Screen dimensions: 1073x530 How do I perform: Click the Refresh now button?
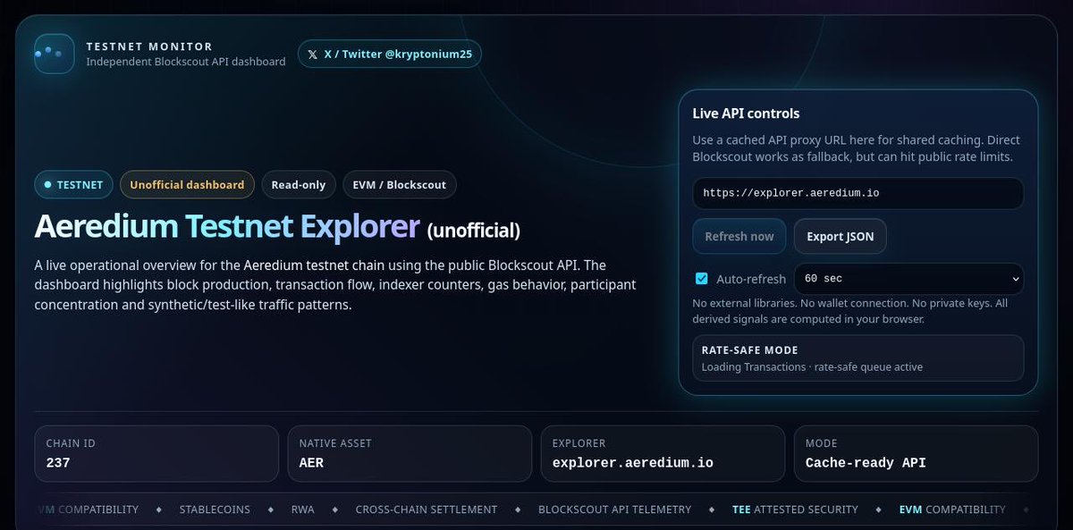pyautogui.click(x=739, y=237)
